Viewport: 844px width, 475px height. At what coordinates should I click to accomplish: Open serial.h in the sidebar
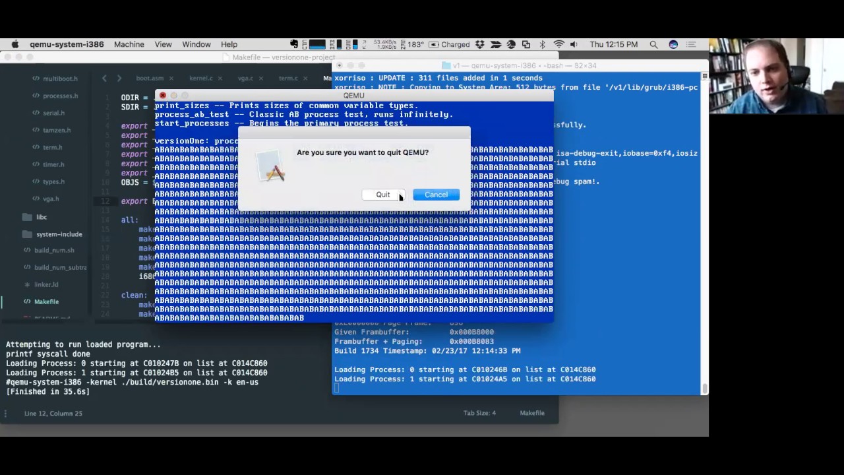point(53,113)
